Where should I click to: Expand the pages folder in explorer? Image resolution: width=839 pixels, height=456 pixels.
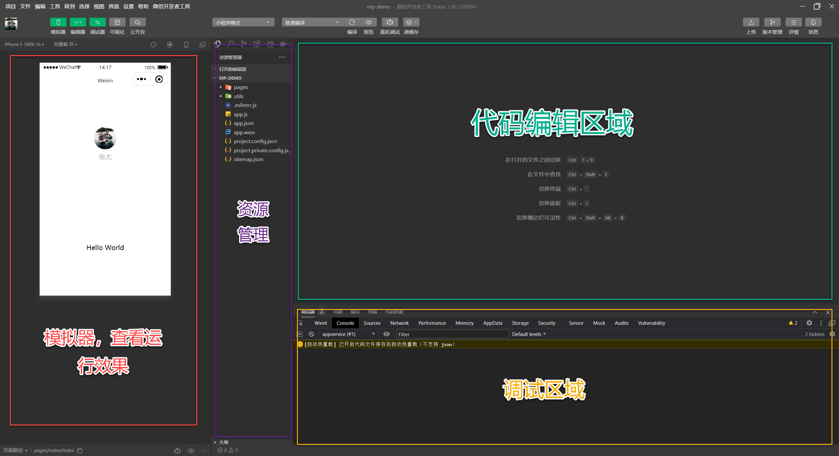pos(241,87)
